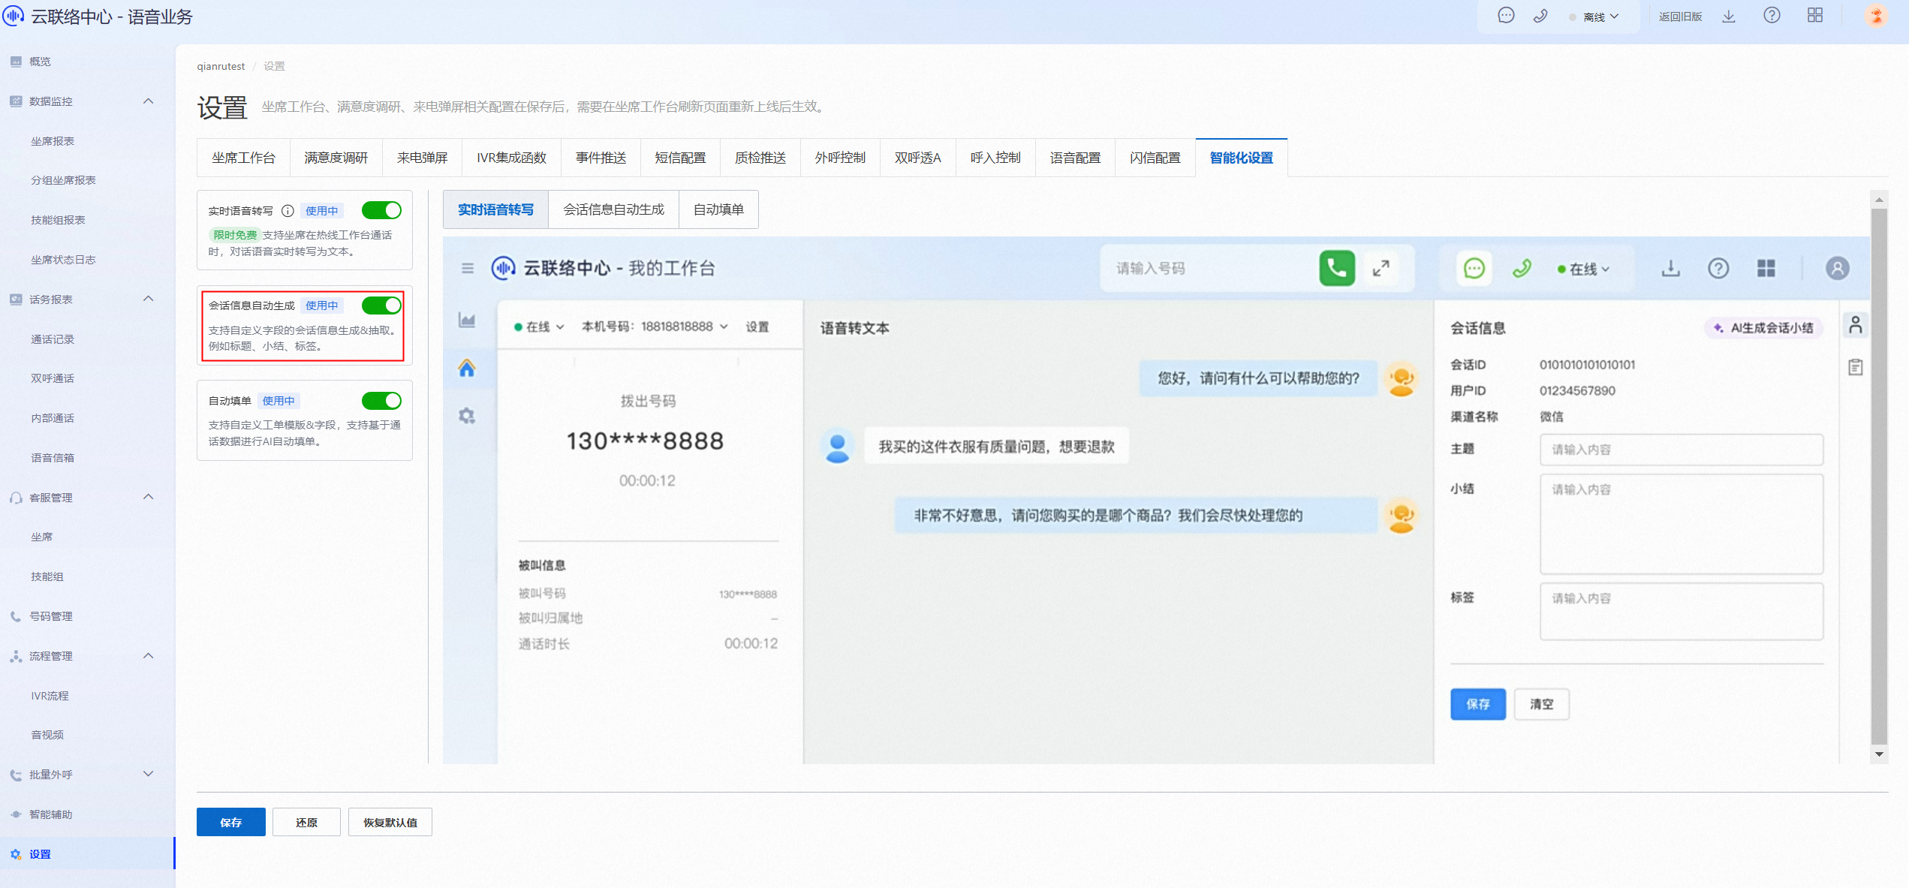Image resolution: width=1909 pixels, height=888 pixels.
Task: Click the gear icon in preview sidebar
Action: pos(467,415)
